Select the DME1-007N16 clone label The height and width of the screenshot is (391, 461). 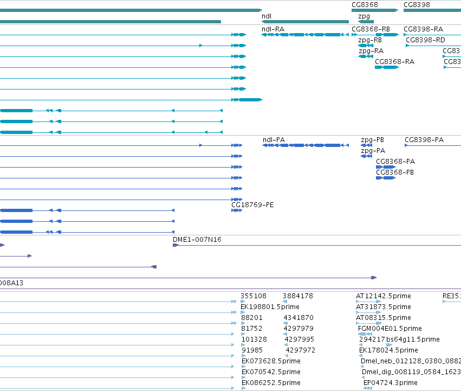point(197,240)
